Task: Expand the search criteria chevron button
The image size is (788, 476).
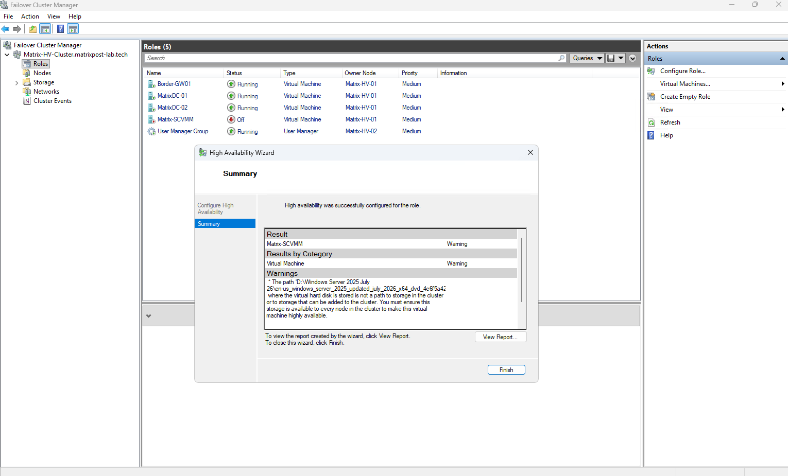Action: click(632, 58)
